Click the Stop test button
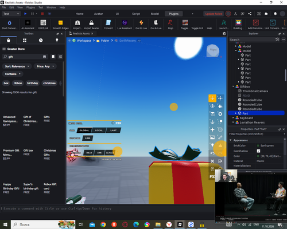This screenshot has width=287, height=229. pos(42,14)
